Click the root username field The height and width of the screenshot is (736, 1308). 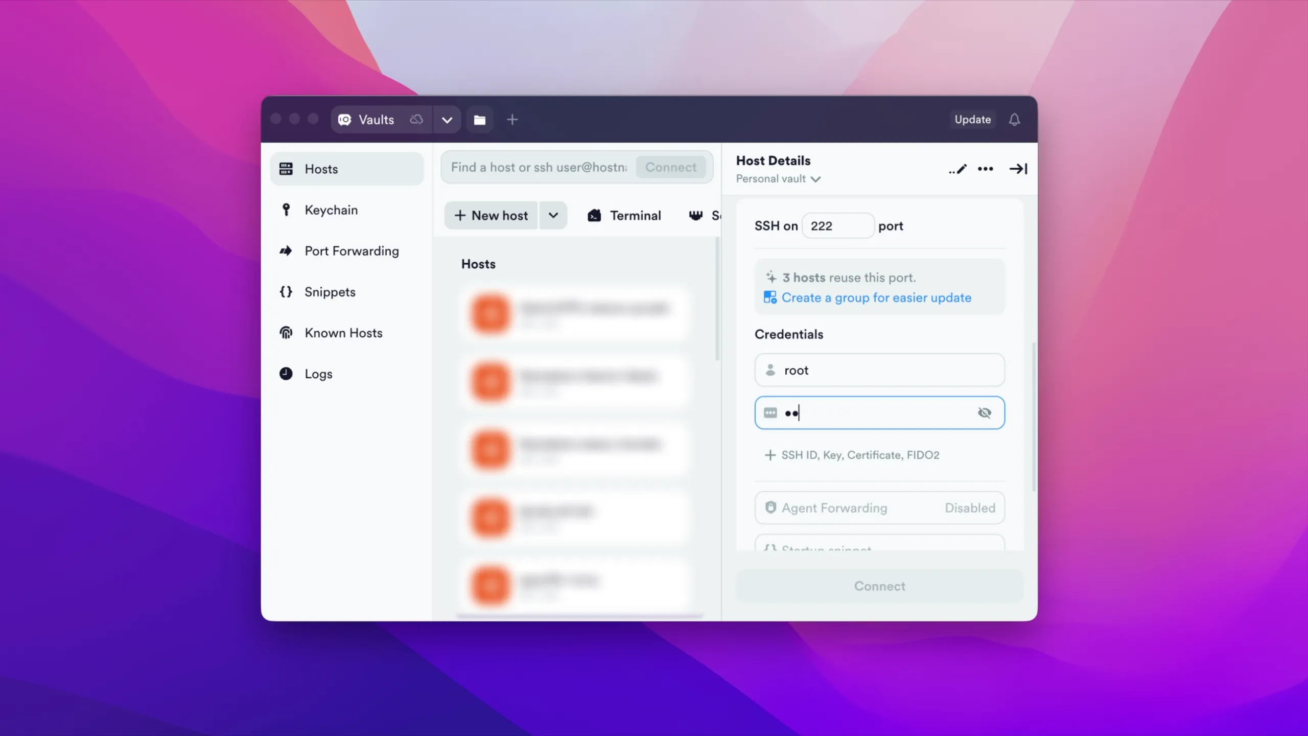(x=879, y=370)
